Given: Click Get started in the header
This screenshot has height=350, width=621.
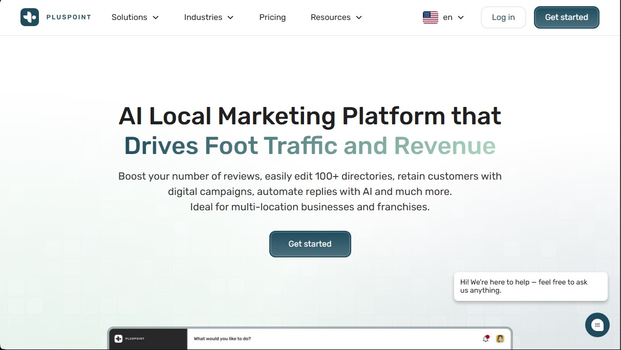Looking at the screenshot, I should 566,17.
